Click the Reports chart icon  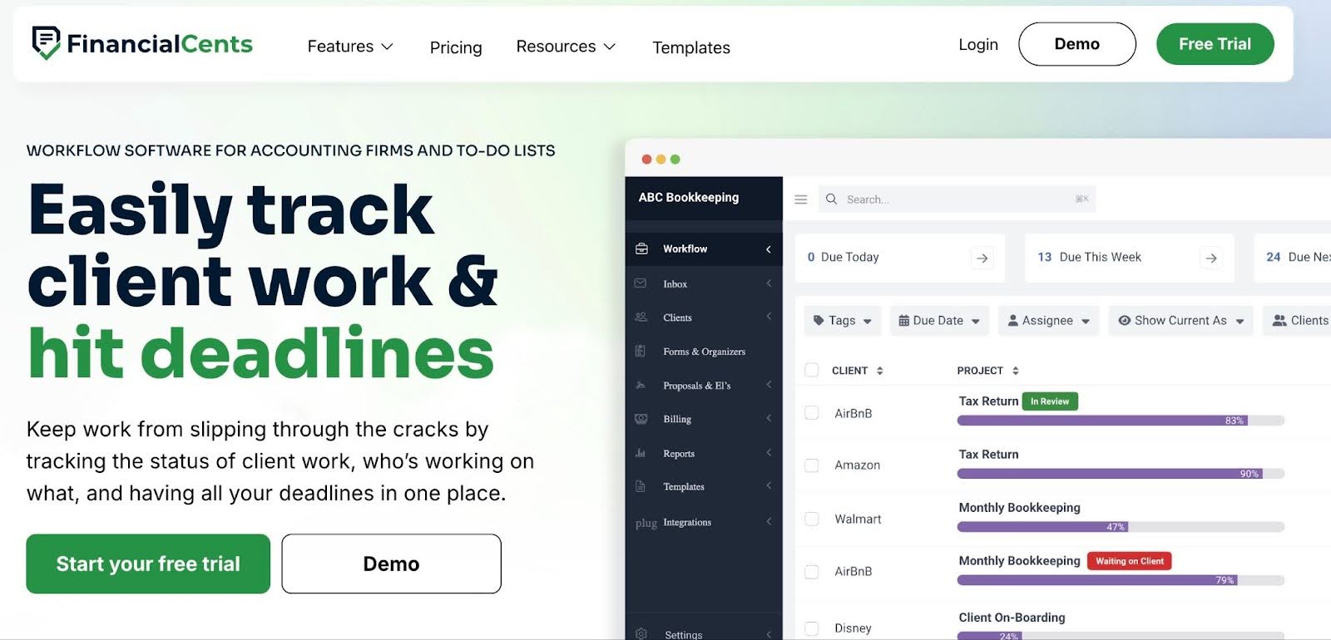641,453
